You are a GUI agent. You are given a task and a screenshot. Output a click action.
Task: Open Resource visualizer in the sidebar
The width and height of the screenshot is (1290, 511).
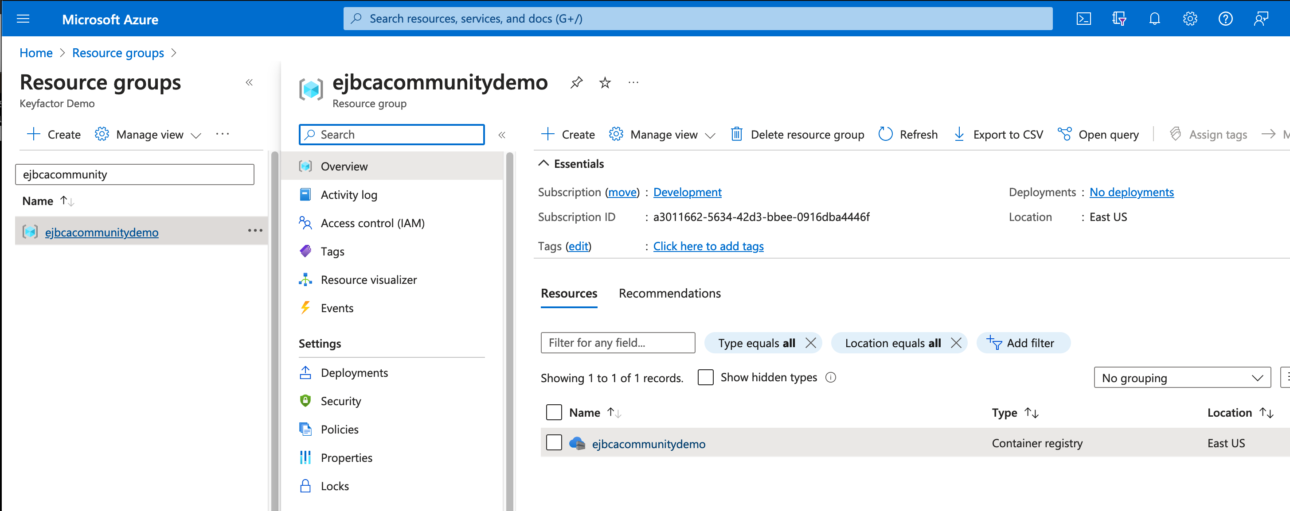[368, 279]
